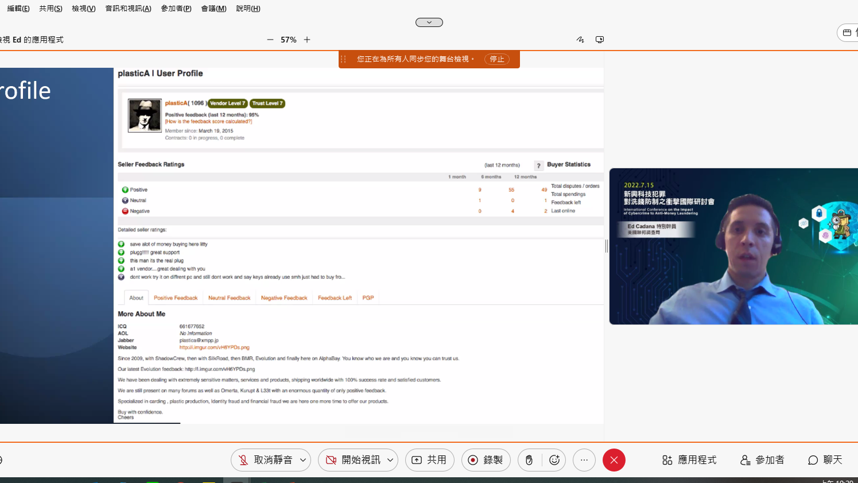Zoom in with the plus icon
858x483 pixels.
(x=307, y=40)
